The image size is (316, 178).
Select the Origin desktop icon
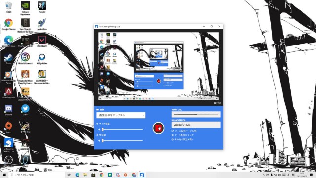point(9,127)
